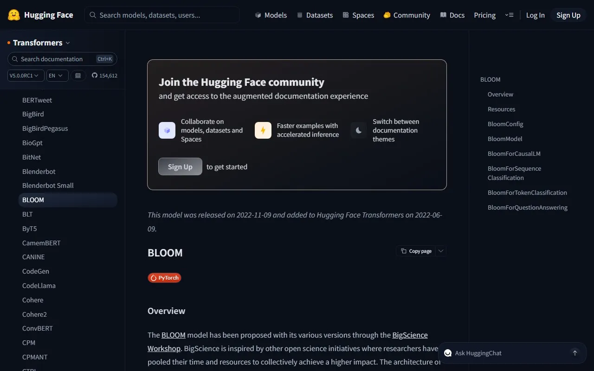Expand the navbar more-options menu
This screenshot has width=594, height=371.
509,15
